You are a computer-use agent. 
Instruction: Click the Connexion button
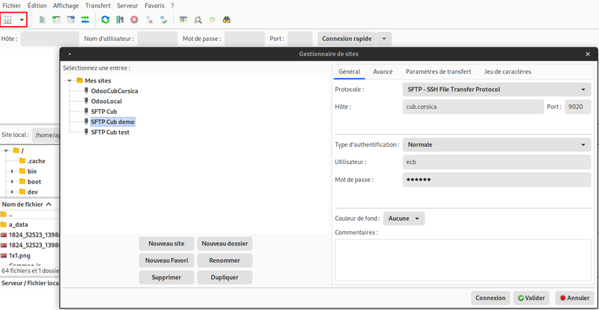(490, 298)
